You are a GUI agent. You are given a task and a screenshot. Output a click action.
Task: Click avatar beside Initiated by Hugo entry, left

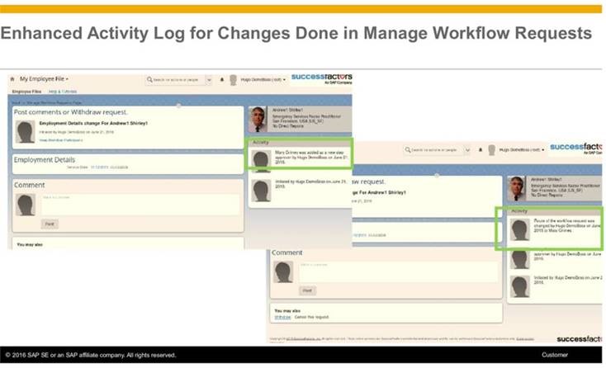pyautogui.click(x=261, y=191)
